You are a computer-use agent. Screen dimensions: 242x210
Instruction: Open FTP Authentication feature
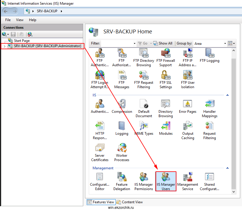[x=100, y=58]
